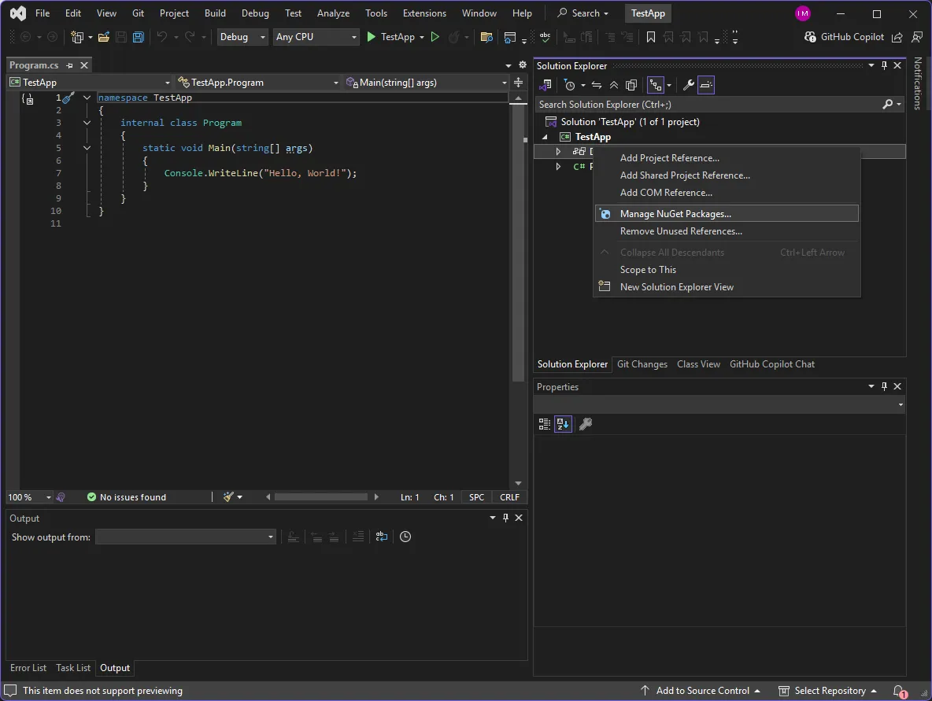The image size is (932, 701).
Task: Click the GitHub Copilot icon in title bar
Action: pyautogui.click(x=810, y=36)
